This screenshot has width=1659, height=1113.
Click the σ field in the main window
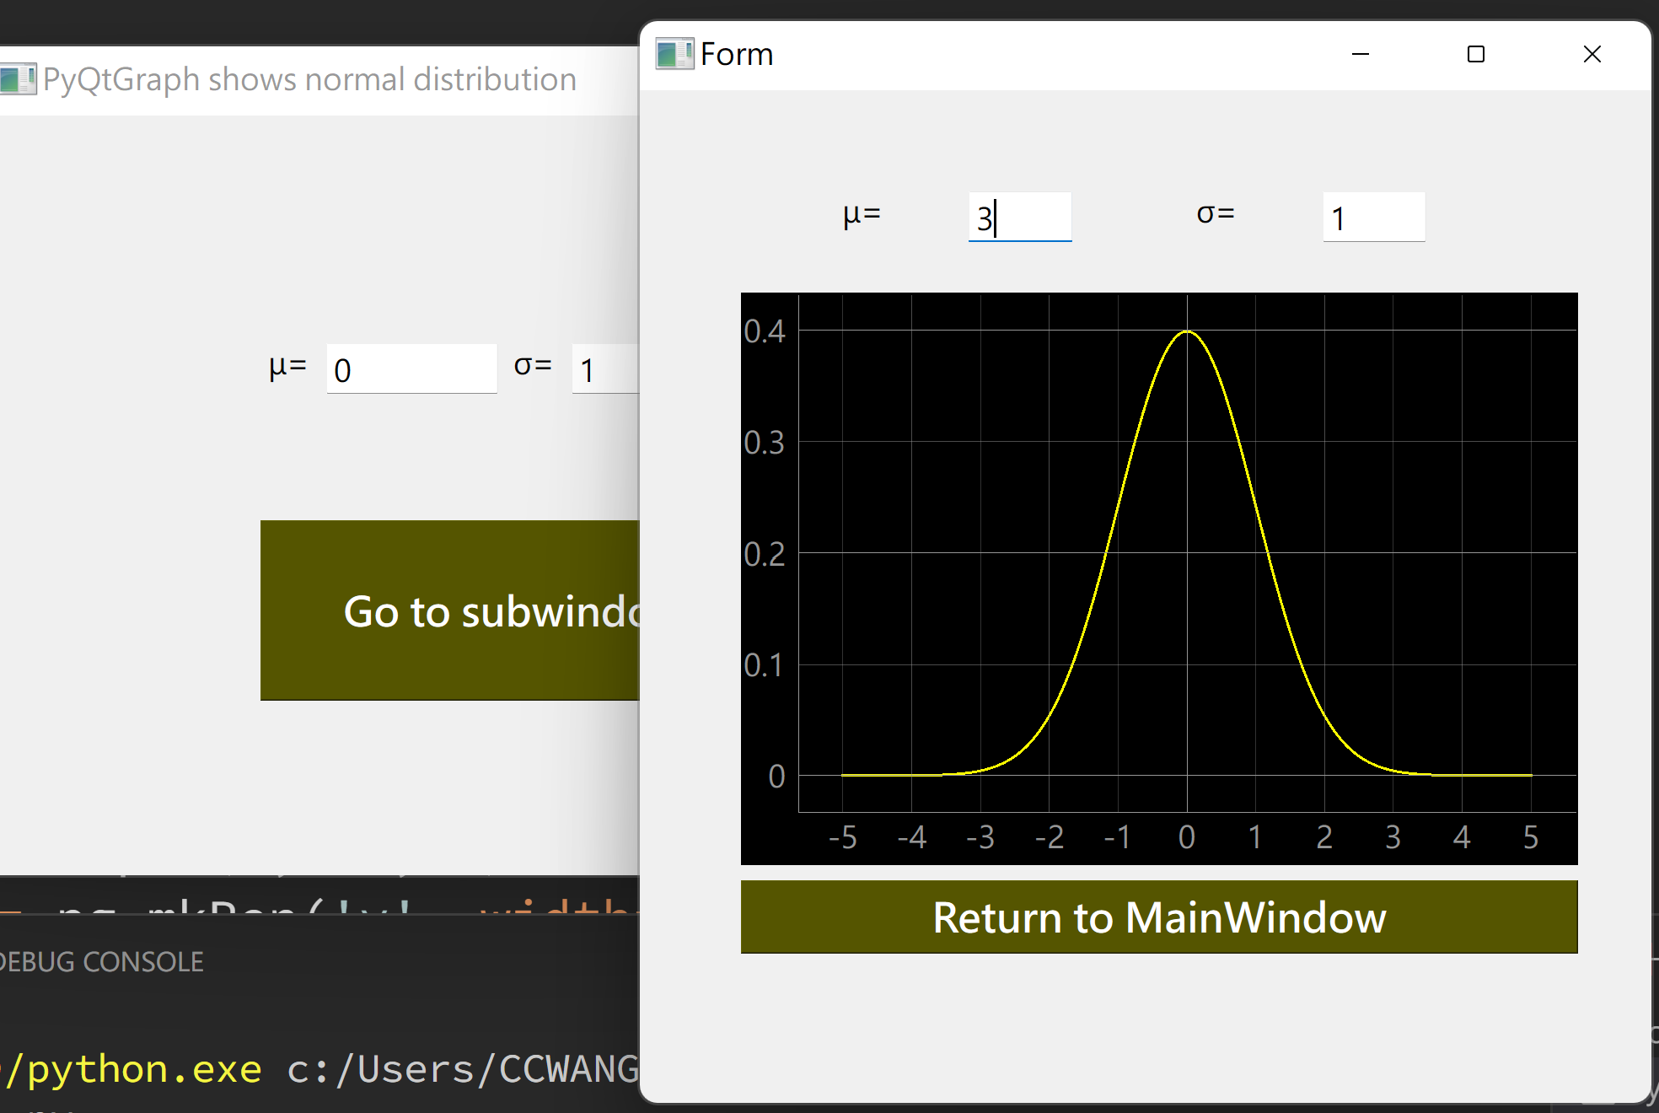click(x=605, y=369)
